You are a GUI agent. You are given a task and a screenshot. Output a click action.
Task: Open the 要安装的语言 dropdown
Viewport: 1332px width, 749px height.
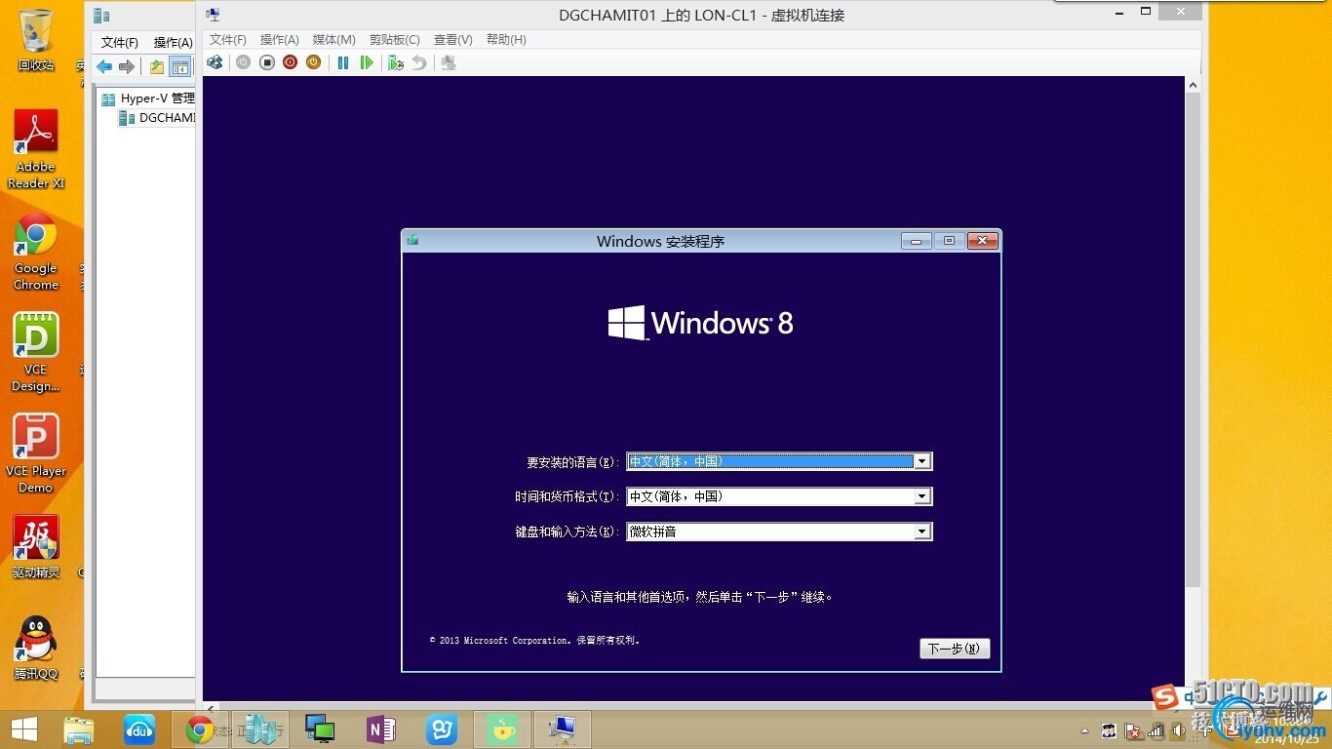(922, 461)
